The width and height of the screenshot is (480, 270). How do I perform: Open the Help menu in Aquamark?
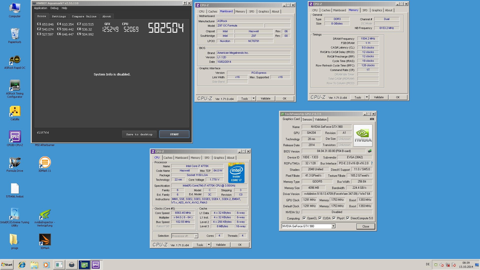tap(64, 8)
